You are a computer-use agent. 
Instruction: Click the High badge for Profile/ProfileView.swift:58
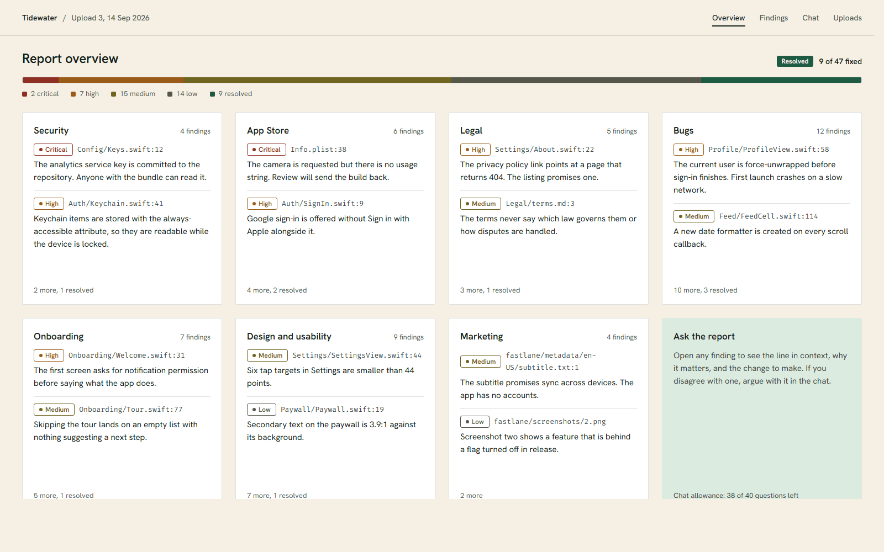coord(688,150)
